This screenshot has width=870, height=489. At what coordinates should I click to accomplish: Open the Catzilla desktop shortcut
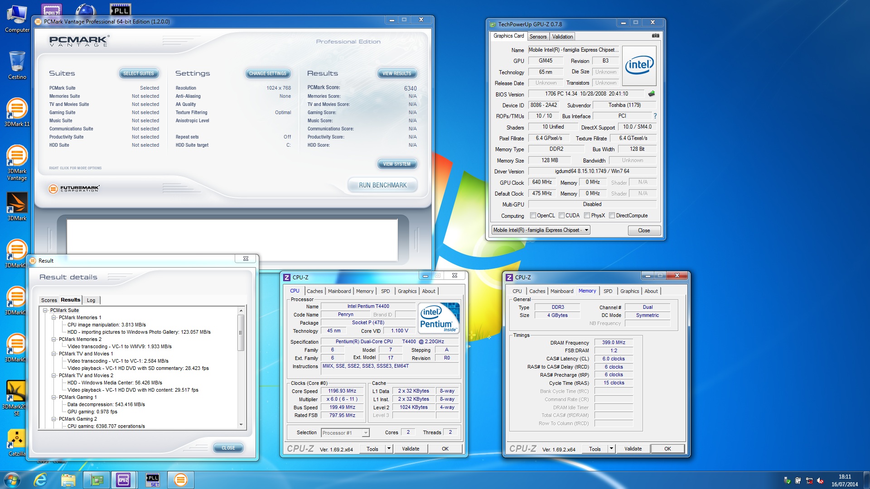(x=17, y=442)
